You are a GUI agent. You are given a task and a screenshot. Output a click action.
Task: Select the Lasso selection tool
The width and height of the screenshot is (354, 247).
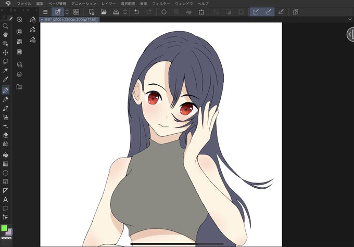5,61
